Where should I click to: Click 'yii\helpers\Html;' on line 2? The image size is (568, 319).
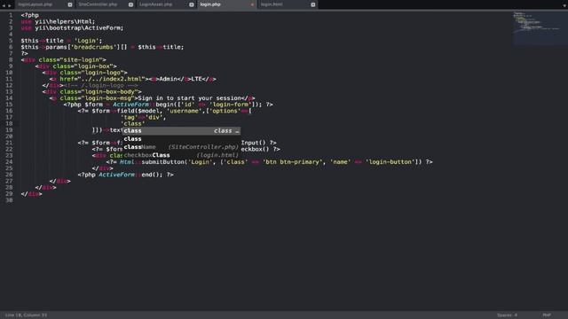point(65,21)
